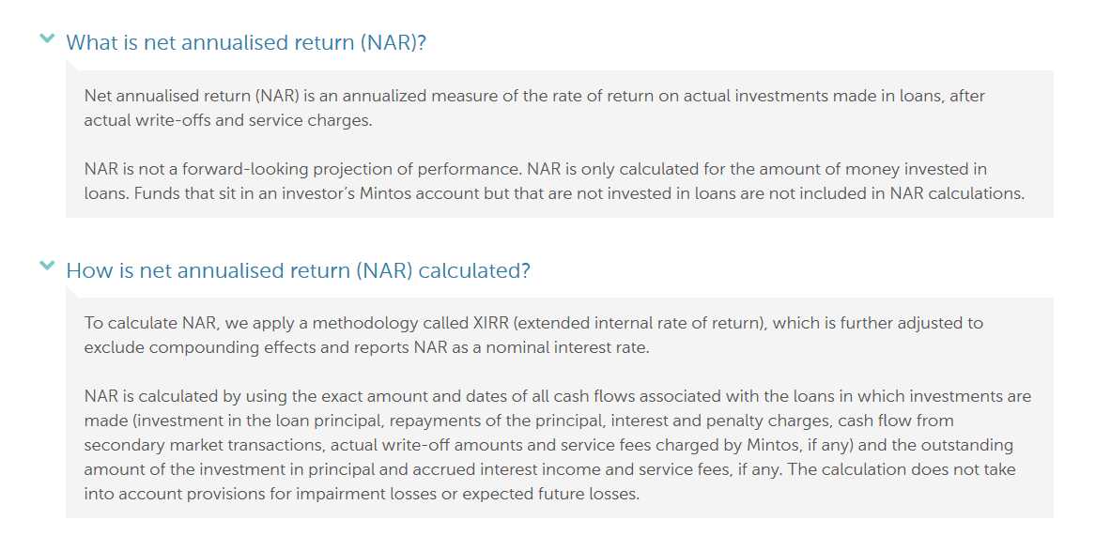Image resolution: width=1111 pixels, height=551 pixels.
Task: Click the phrase "secondary market transactions"
Action: point(193,445)
